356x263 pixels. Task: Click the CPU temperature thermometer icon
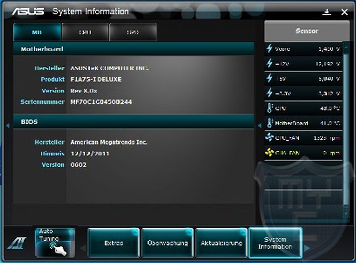(x=269, y=108)
